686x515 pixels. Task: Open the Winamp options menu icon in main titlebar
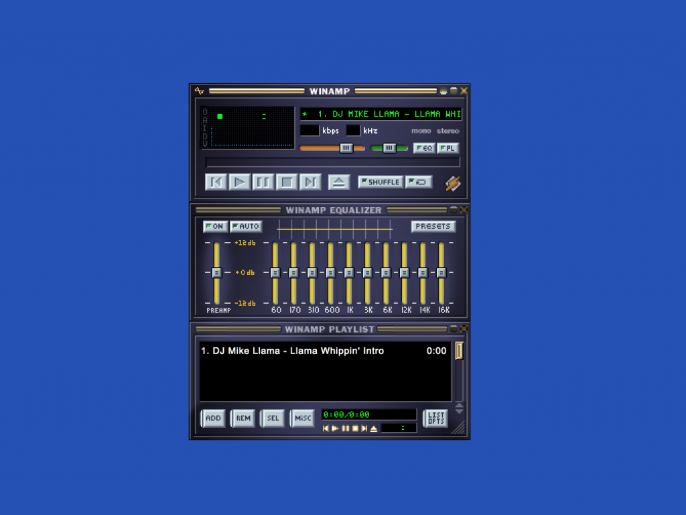200,91
